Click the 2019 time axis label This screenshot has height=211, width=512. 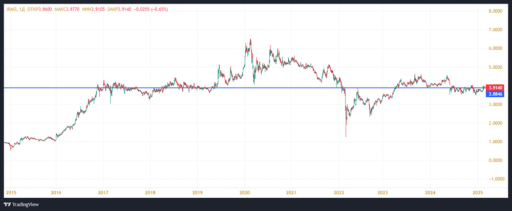pos(197,193)
